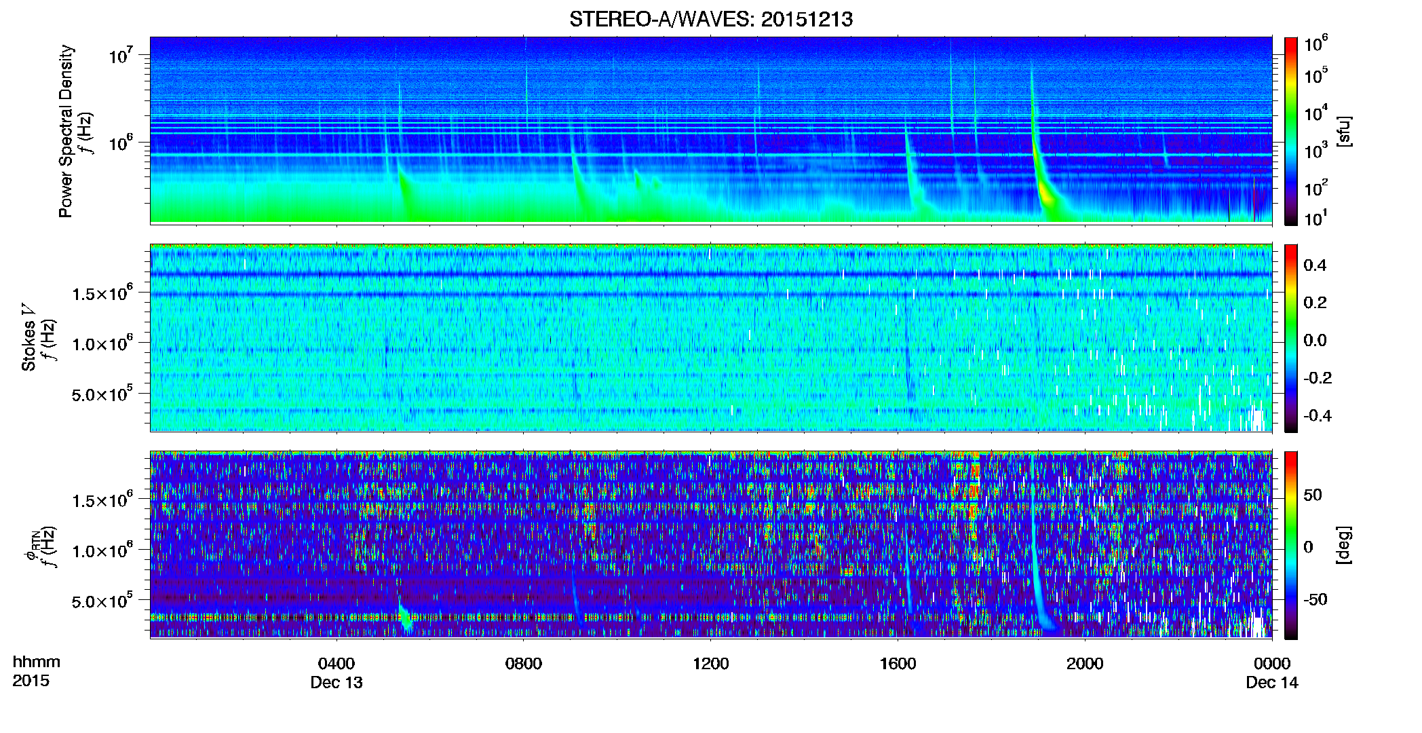The width and height of the screenshot is (1422, 733).
Task: Click the 10^5 label on the sfu color bar
Action: click(1316, 75)
